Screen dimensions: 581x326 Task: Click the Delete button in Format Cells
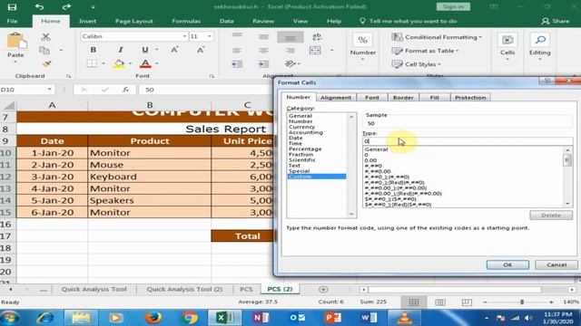pos(551,216)
